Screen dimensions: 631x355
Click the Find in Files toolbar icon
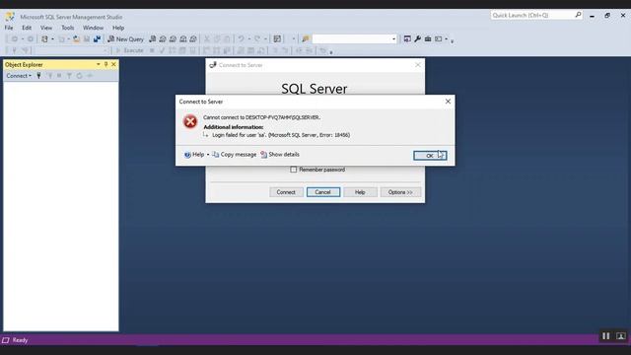pos(306,39)
